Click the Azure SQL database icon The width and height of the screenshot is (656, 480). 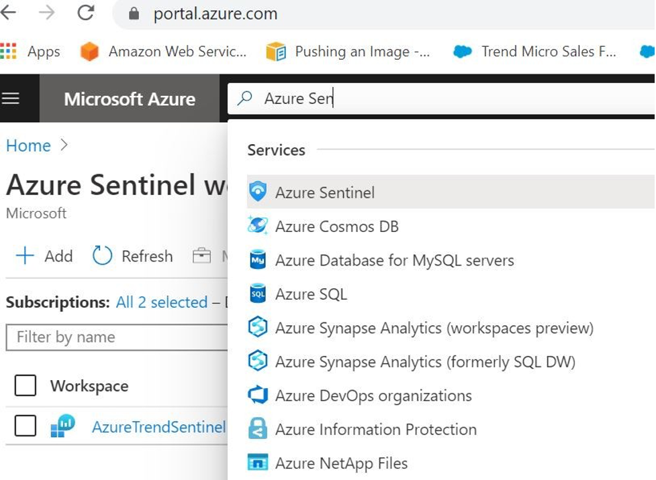[258, 294]
